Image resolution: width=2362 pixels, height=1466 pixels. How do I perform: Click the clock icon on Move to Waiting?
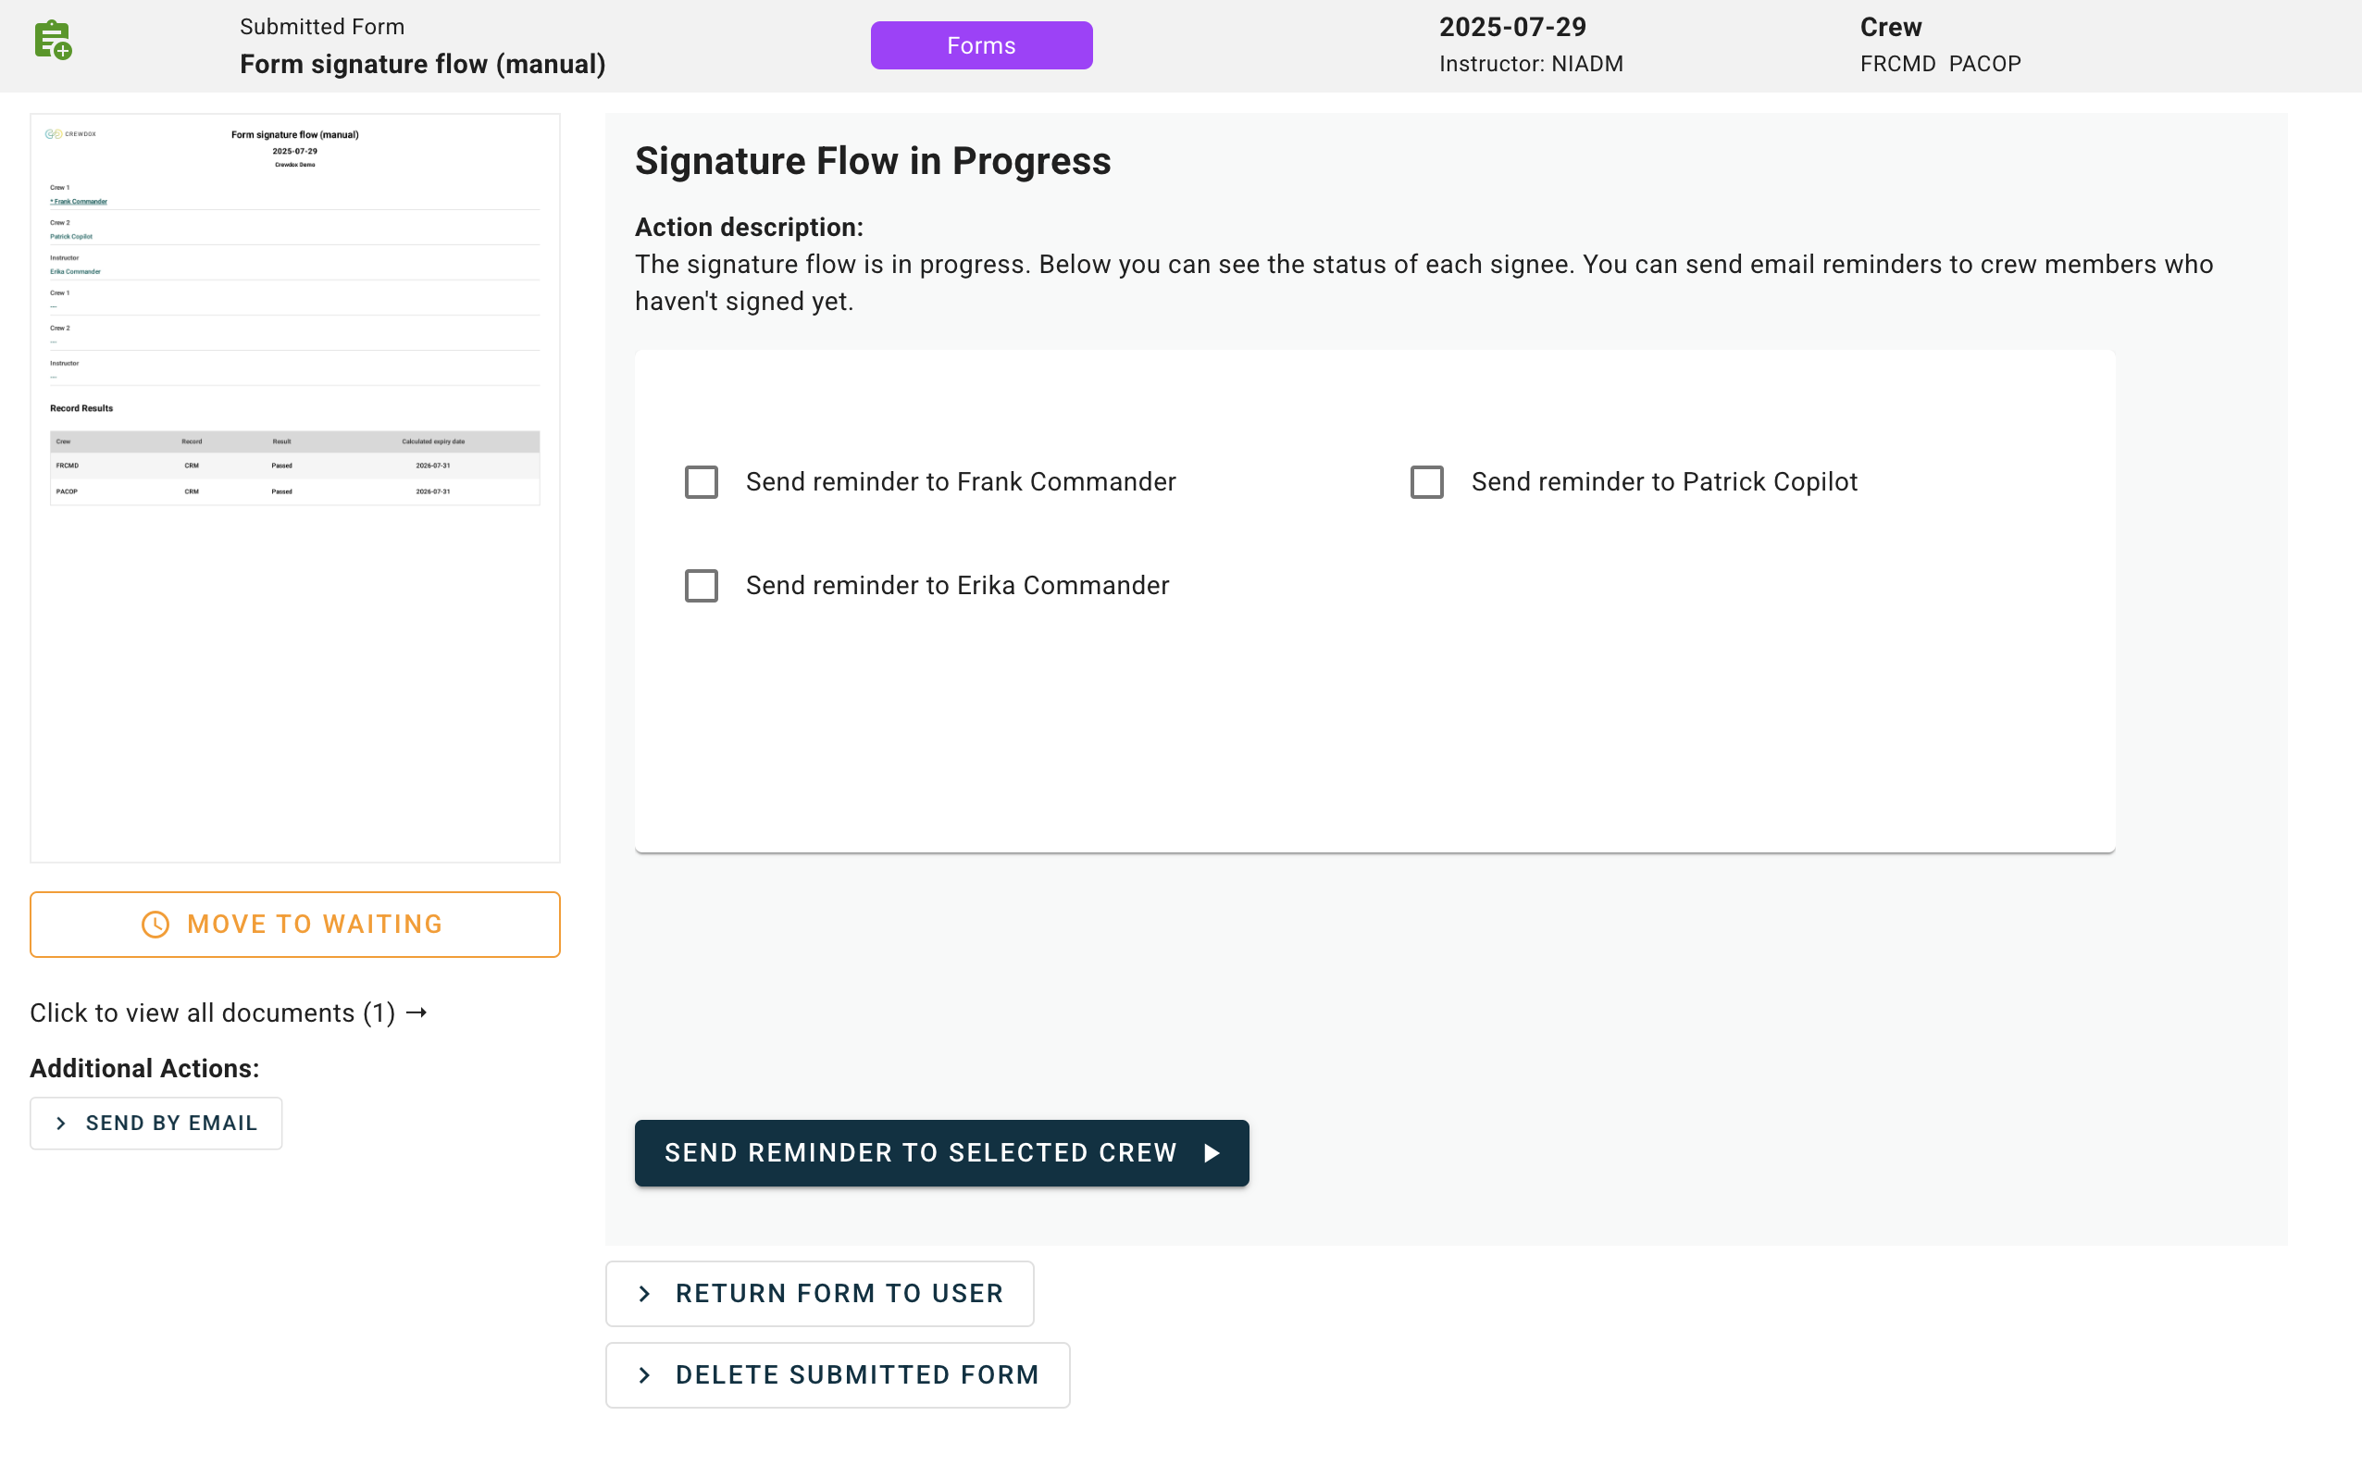[155, 924]
